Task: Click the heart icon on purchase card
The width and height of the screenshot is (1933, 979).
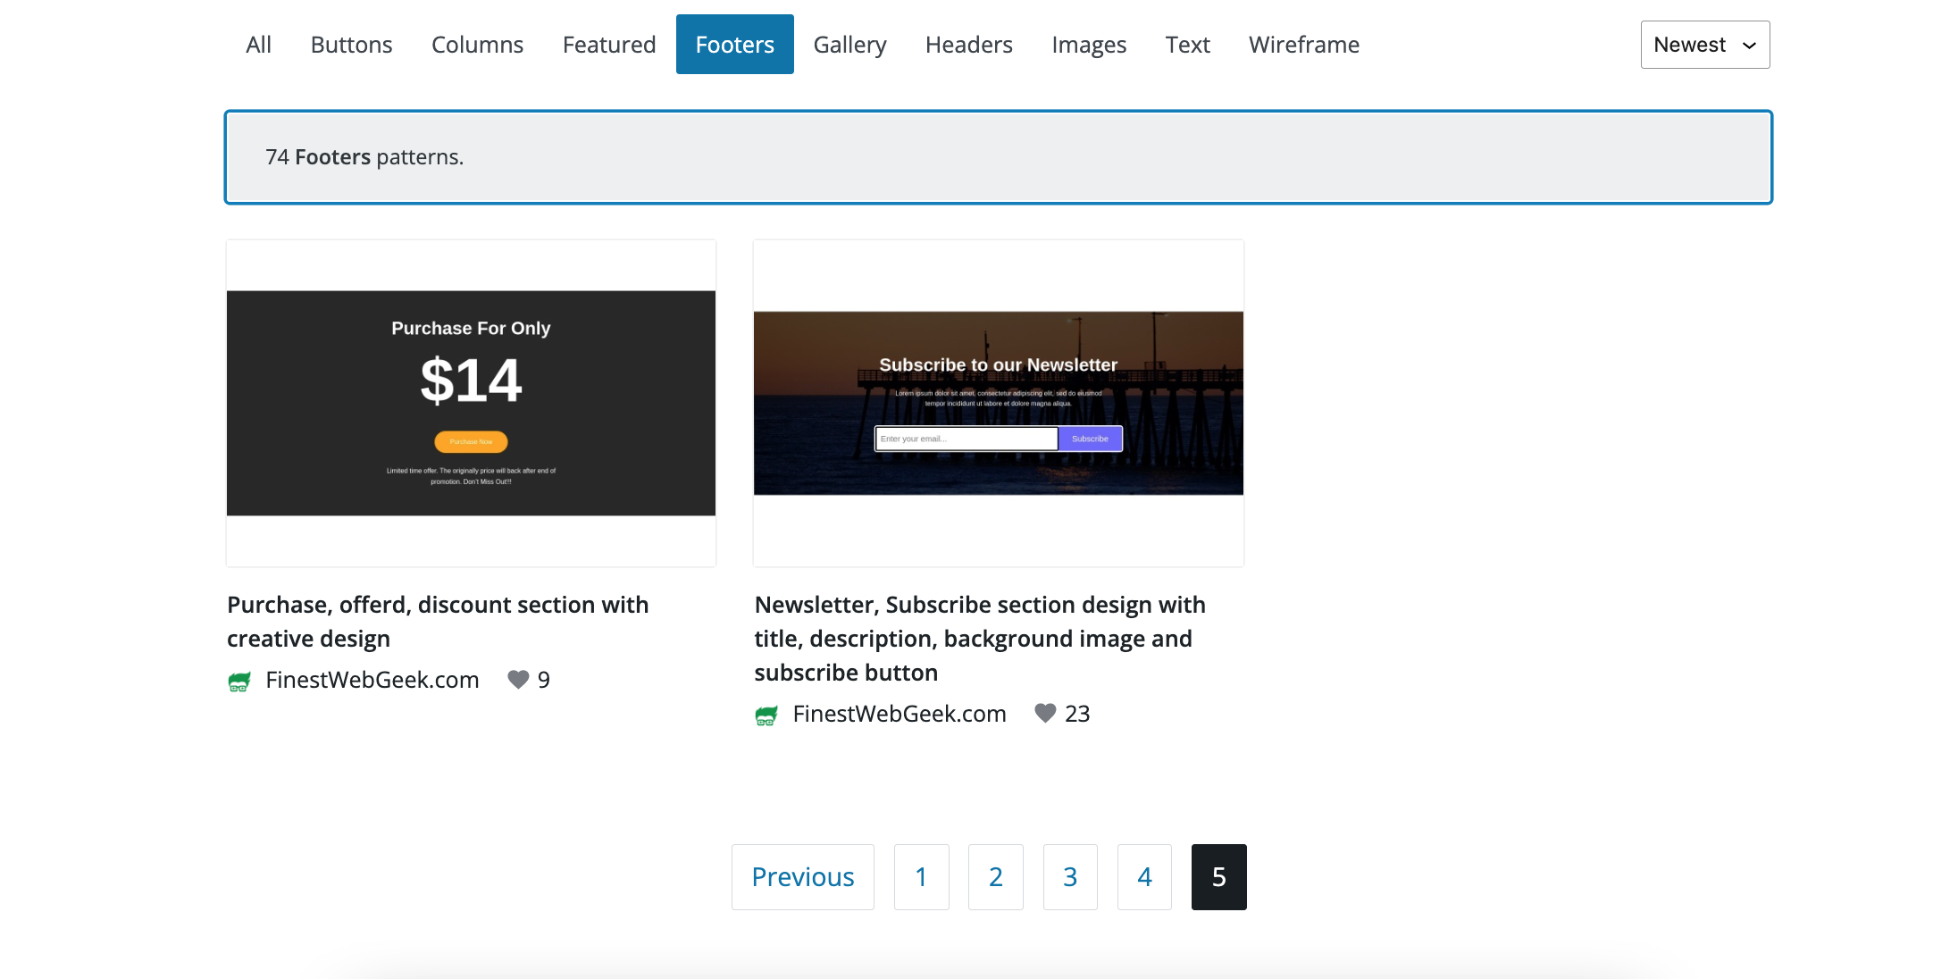Action: point(520,679)
